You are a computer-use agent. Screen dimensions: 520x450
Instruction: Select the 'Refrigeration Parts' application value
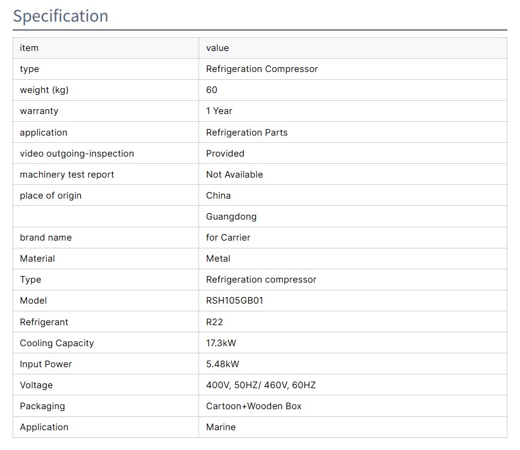pos(247,133)
